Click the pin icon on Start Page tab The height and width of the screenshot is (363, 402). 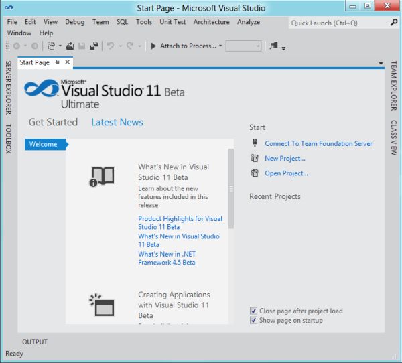point(57,62)
